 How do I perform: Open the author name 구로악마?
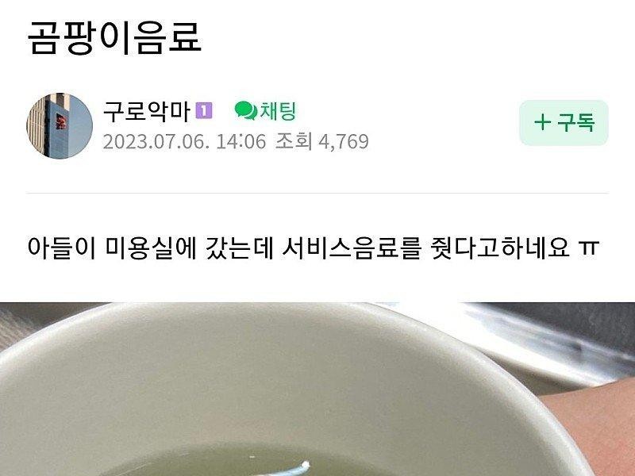click(x=147, y=111)
